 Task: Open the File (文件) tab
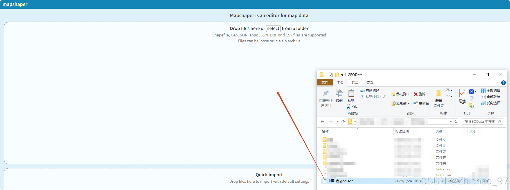pos(325,82)
